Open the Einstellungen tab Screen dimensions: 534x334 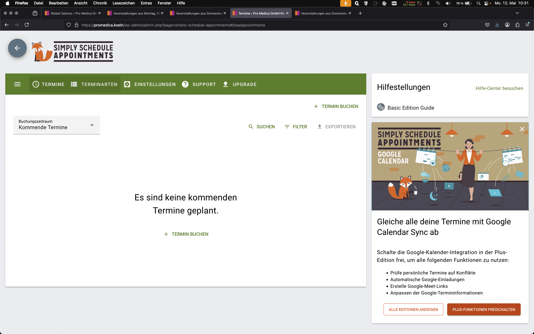150,84
